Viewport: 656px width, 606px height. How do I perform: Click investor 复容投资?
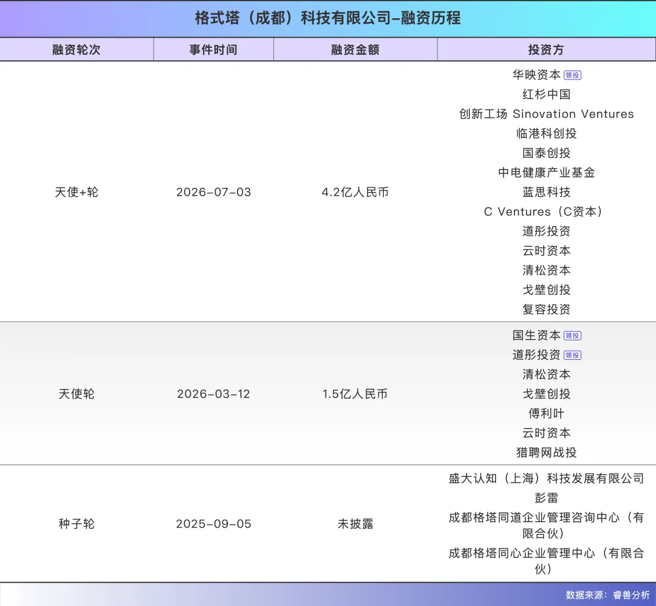coord(547,309)
